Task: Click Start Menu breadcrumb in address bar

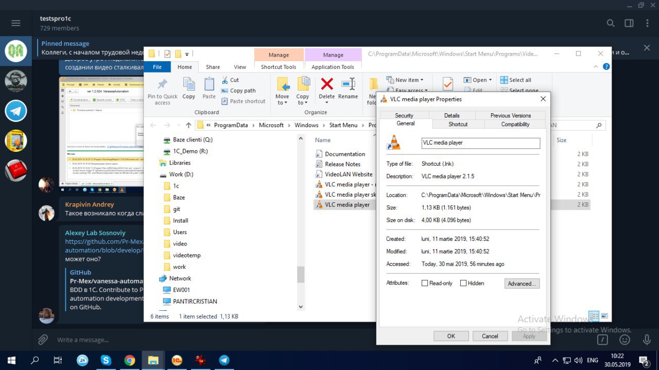Action: [x=343, y=125]
